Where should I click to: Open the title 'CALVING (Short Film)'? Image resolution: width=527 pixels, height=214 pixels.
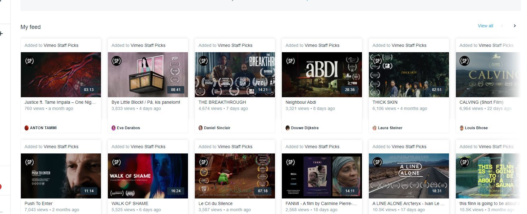point(481,102)
